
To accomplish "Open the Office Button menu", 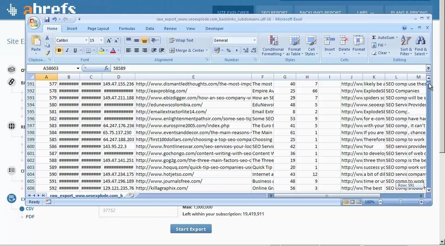I will 34,23.
